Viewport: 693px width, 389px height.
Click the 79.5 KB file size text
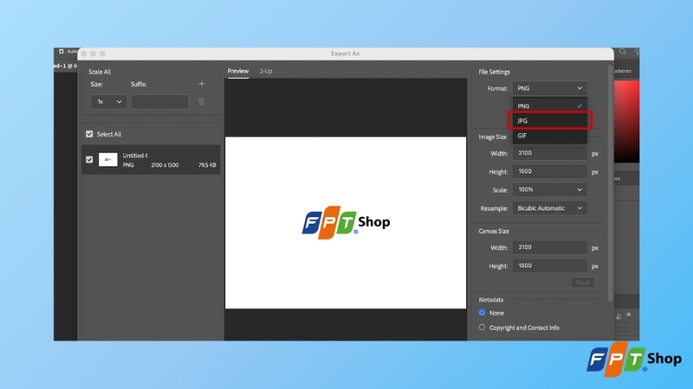coord(207,165)
